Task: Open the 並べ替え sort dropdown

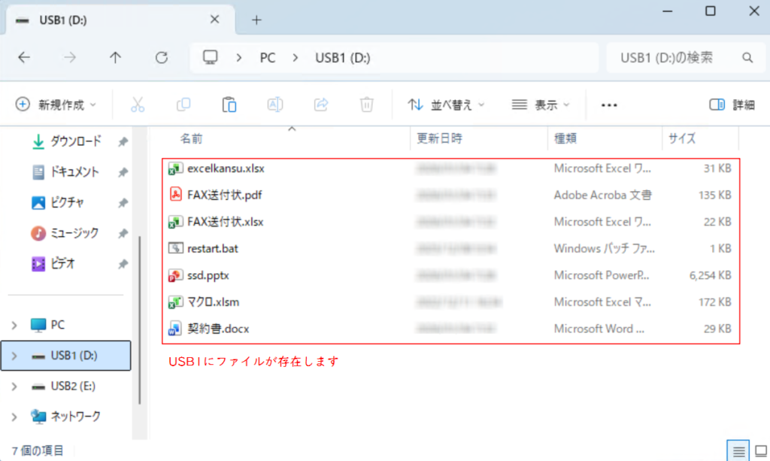Action: 447,105
